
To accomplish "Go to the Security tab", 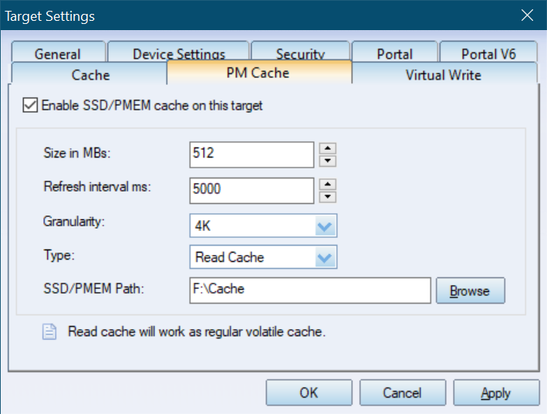I will [300, 53].
